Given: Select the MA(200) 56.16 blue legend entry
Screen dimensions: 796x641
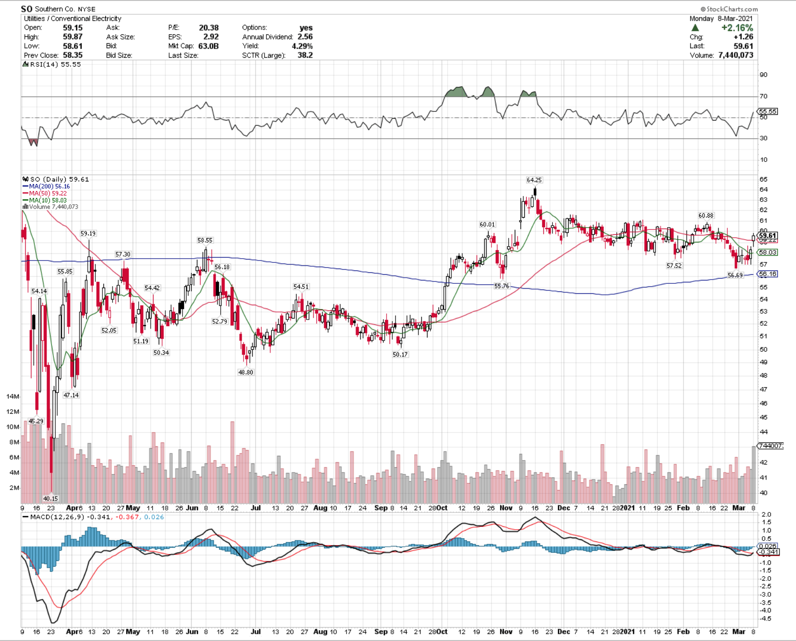Looking at the screenshot, I should pos(46,187).
